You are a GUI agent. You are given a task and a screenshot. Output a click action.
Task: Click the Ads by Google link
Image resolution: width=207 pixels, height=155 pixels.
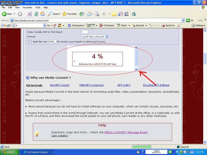pyautogui.click(x=34, y=85)
